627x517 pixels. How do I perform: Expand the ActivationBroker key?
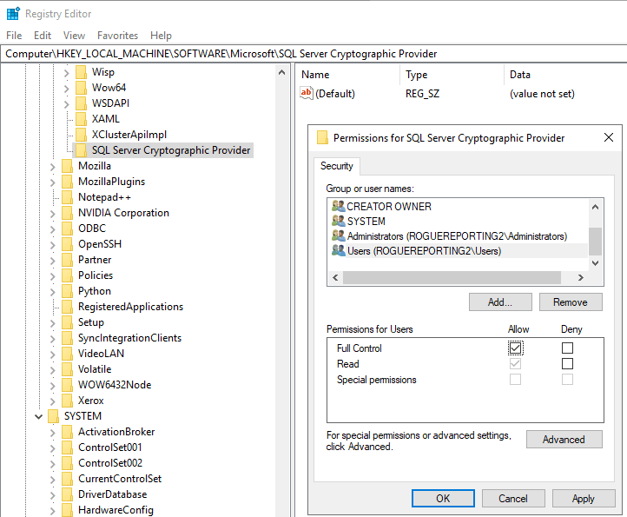52,433
